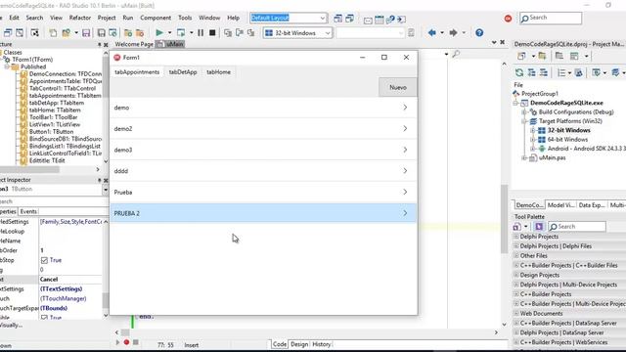Select PRUEBA 2 highlighted item
This screenshot has width=626, height=352.
point(263,213)
